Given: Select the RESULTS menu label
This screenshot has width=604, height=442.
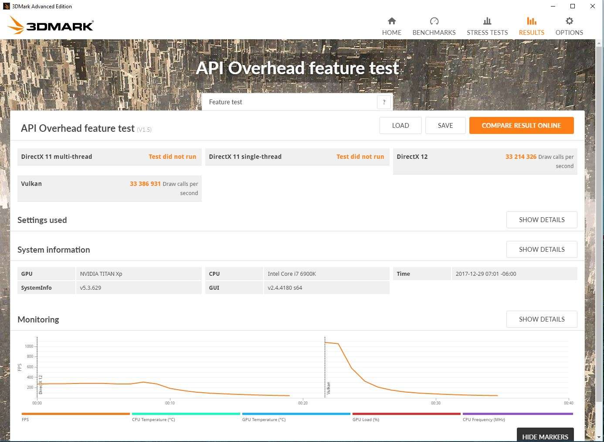Looking at the screenshot, I should [531, 33].
